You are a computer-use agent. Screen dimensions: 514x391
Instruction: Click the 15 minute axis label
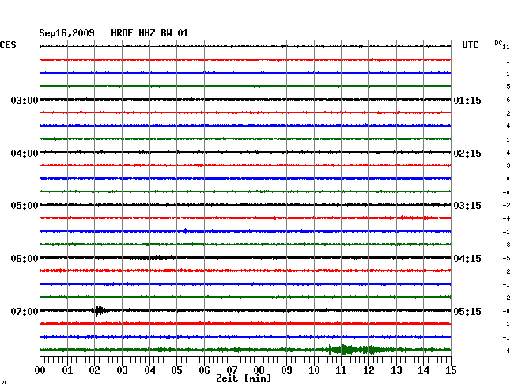451,370
